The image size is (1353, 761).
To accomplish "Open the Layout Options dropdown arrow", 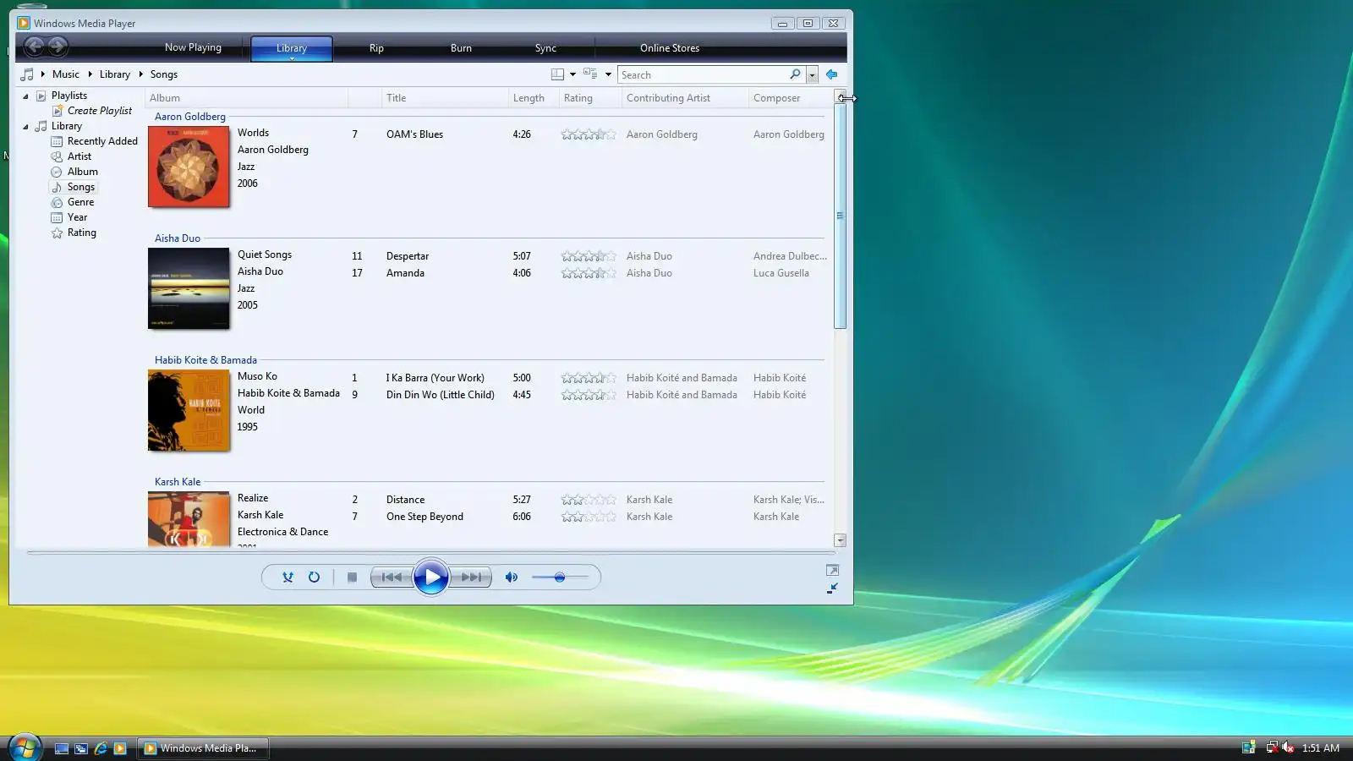I will [x=608, y=74].
